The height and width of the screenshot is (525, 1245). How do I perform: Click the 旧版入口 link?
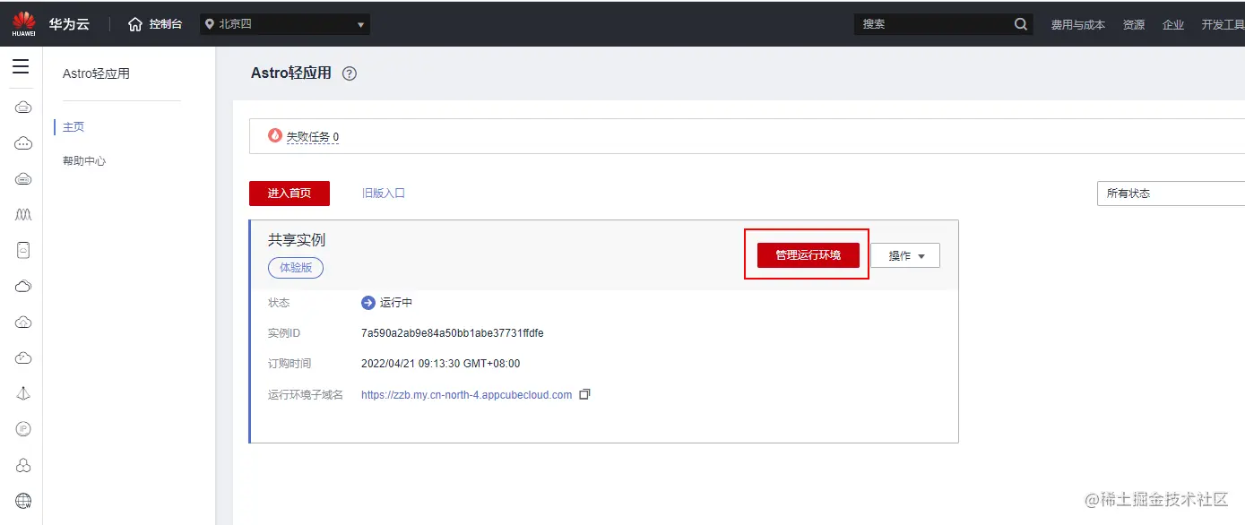(384, 193)
